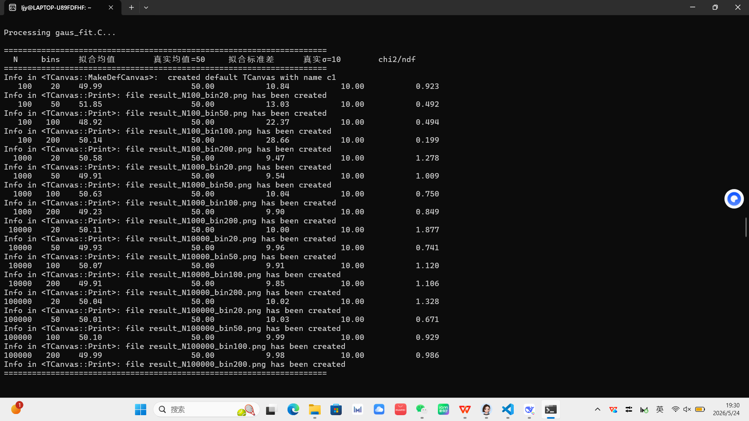749x421 pixels.
Task: Open File Explorer from the taskbar
Action: (x=314, y=409)
